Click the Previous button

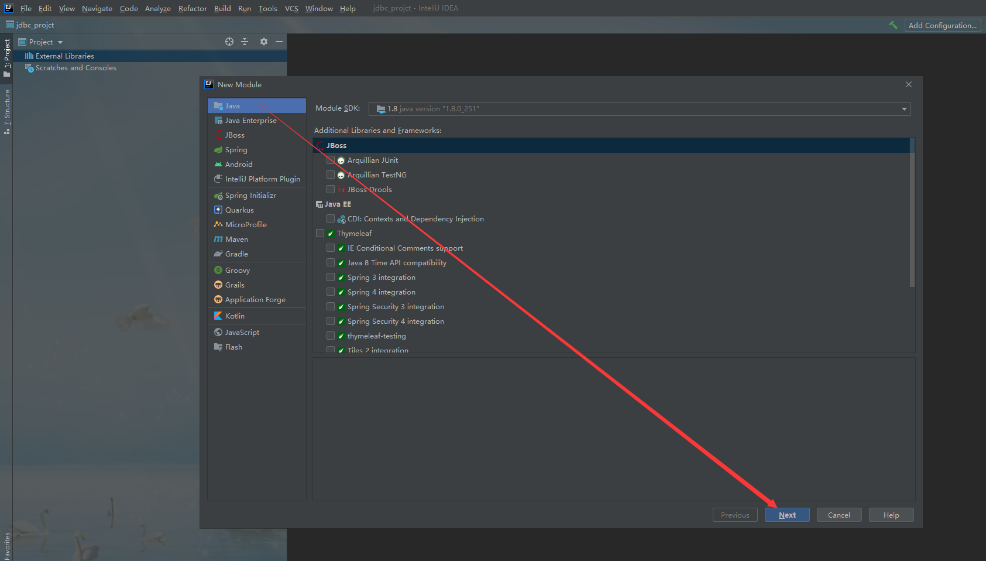pyautogui.click(x=735, y=515)
